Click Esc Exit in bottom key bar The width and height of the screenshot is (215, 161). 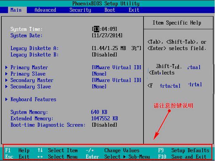(17, 157)
